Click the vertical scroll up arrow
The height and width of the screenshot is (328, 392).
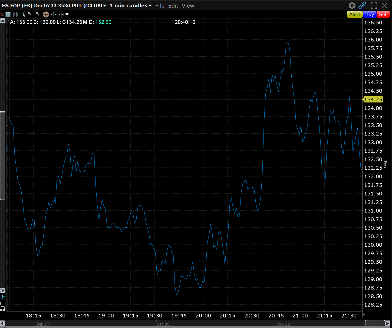(x=3, y=21)
